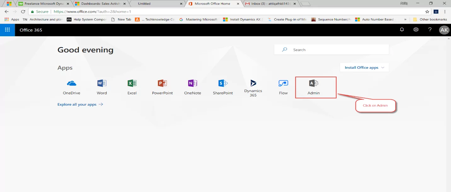Click the help question mark icon
This screenshot has height=192, width=451.
430,30
